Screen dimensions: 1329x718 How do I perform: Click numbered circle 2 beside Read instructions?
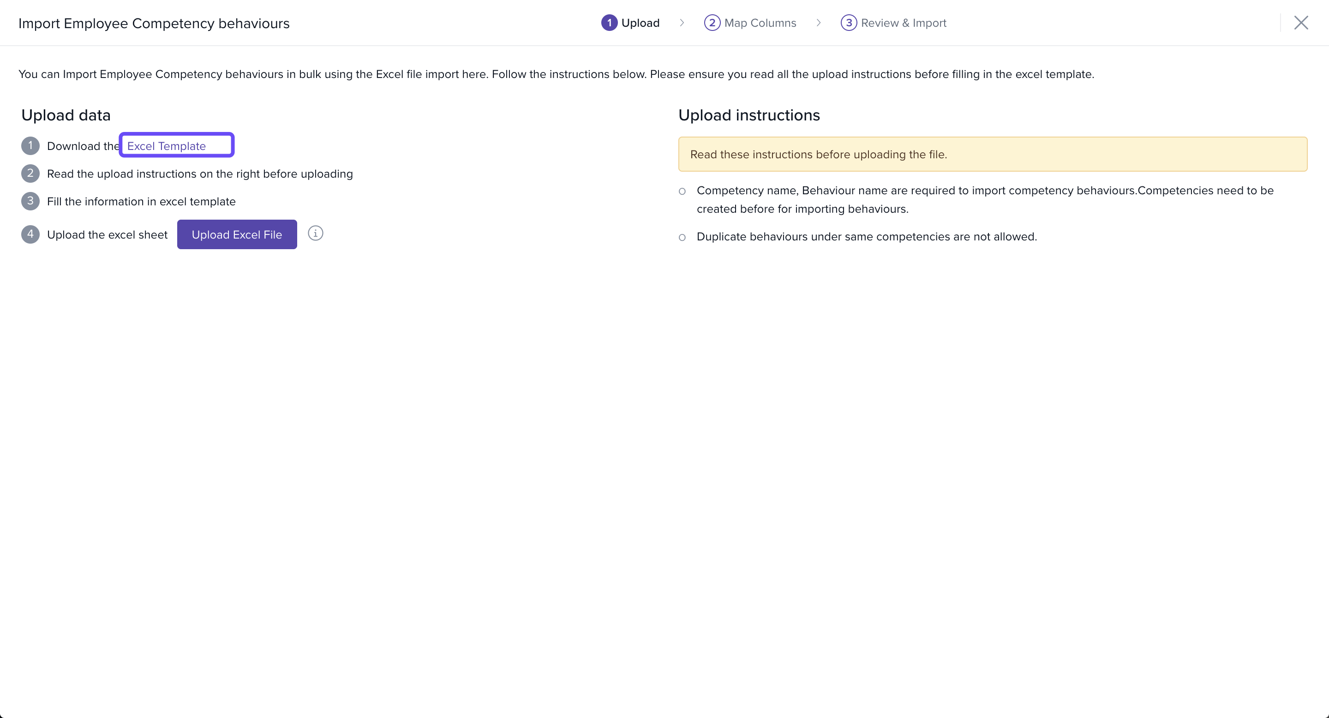pos(30,174)
